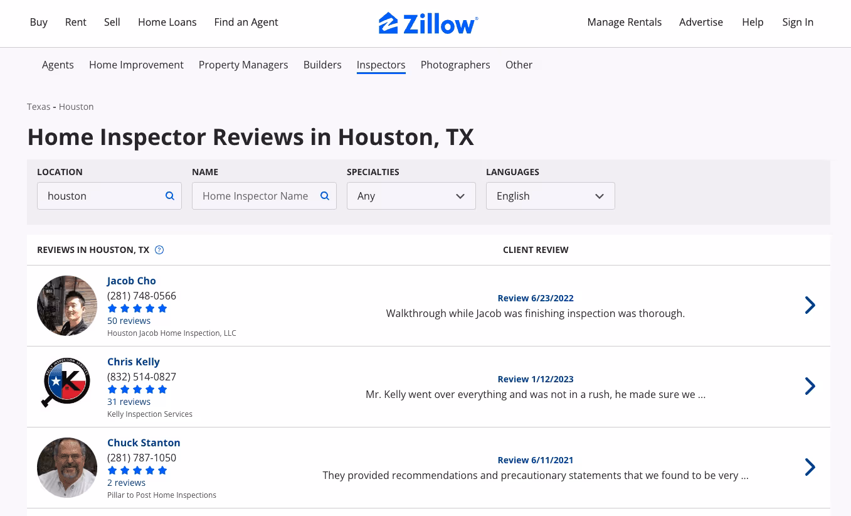
Task: Click the location search magnifier icon
Action: 169,196
